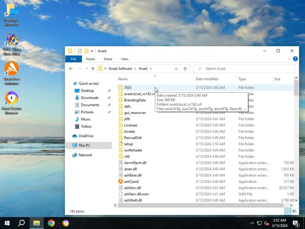Open Music in the navigation pane
The image size is (305, 229).
pos(85,119)
